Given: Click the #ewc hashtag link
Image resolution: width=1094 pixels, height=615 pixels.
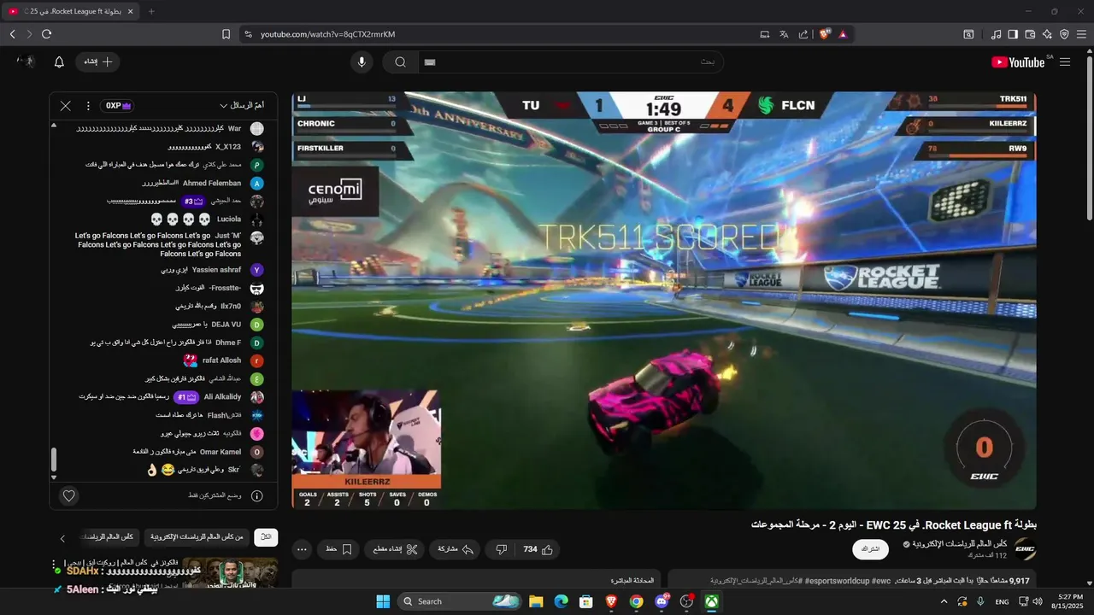Looking at the screenshot, I should [881, 581].
